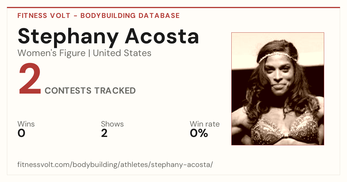This screenshot has height=182, width=347.
Task: Click the Shows value 2
Action: (104, 133)
